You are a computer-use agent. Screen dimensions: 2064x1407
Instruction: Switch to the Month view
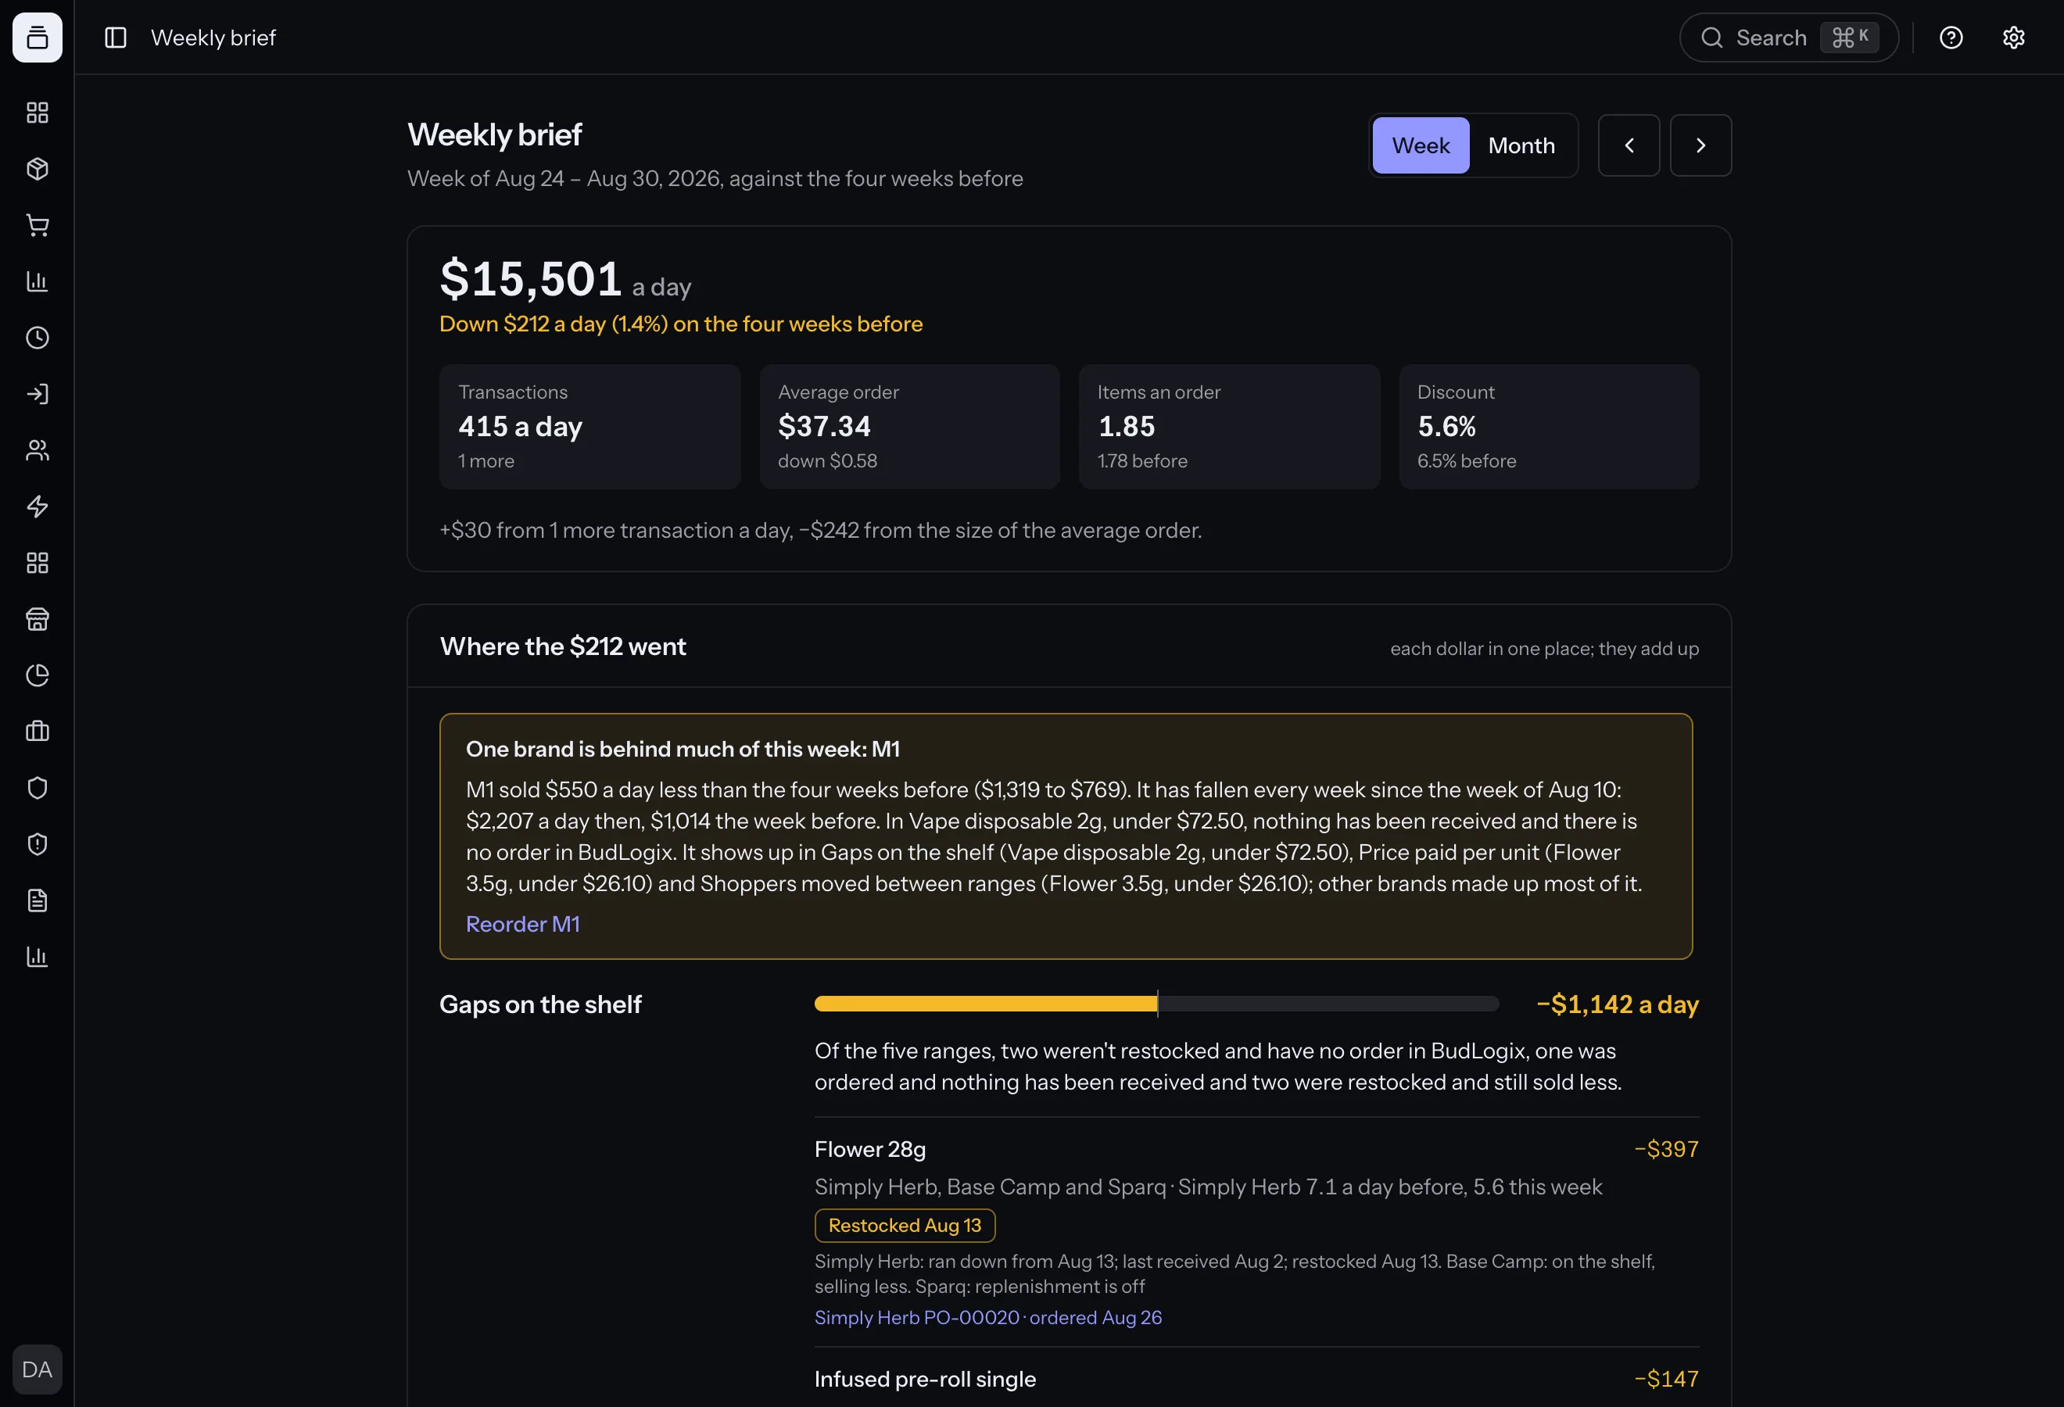click(x=1521, y=145)
